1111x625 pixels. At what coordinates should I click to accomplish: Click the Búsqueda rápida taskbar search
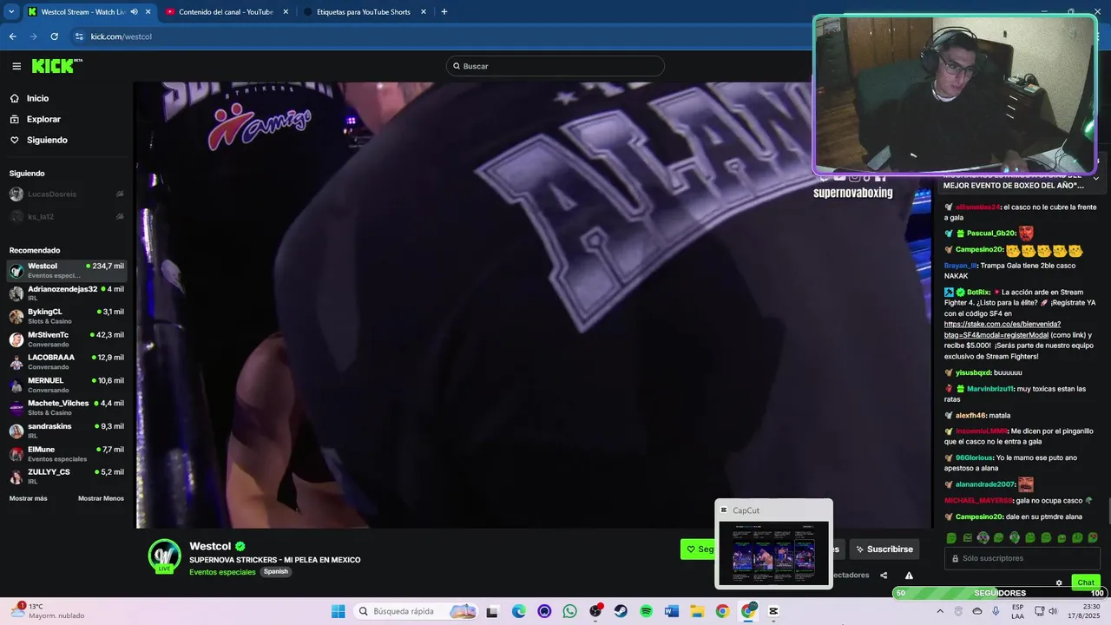[414, 611]
